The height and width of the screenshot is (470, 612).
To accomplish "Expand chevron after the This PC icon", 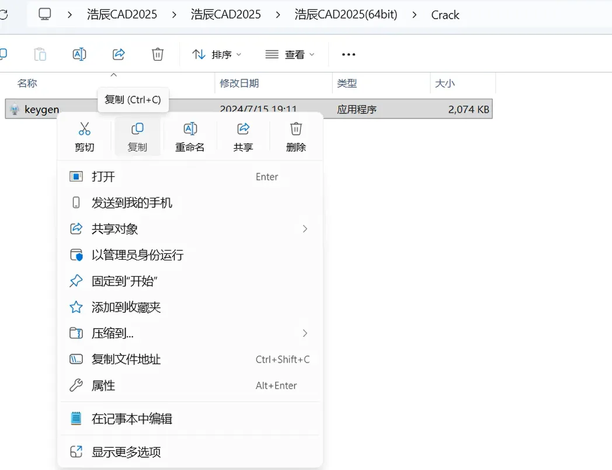I will coord(69,15).
